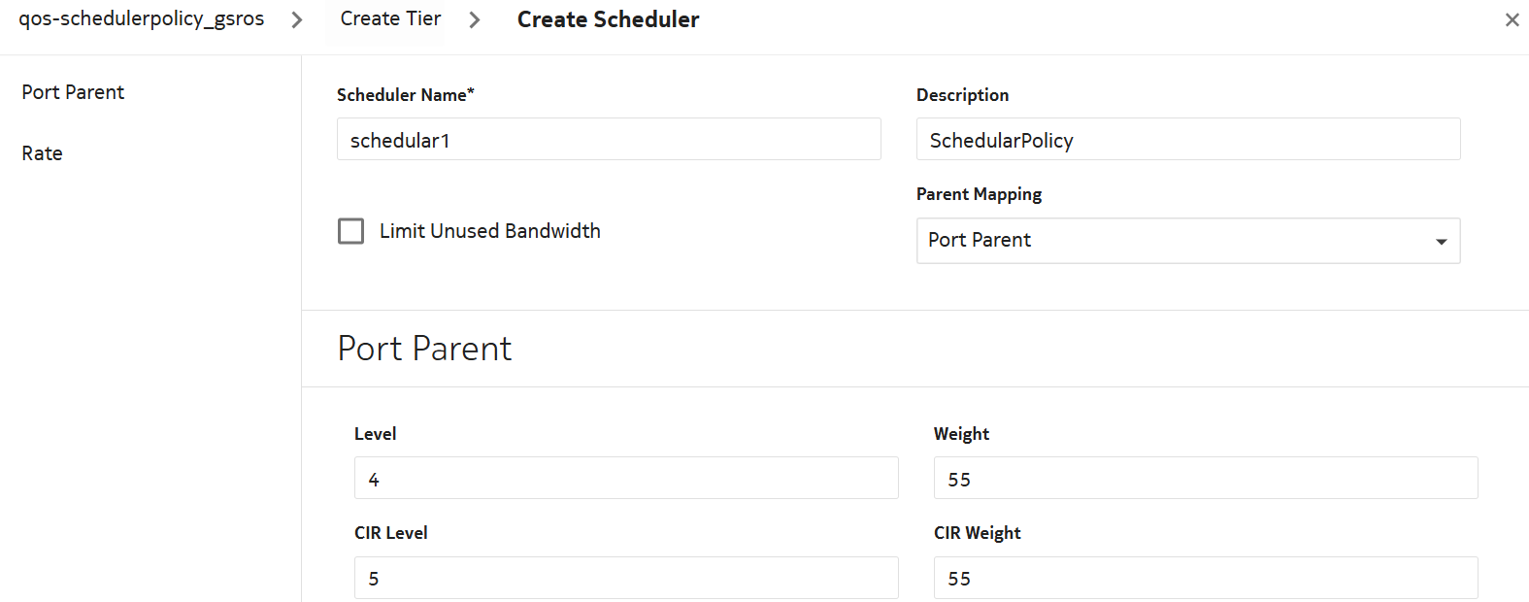Viewport: 1529px width, 602px height.
Task: Jump to Rate section in sidebar
Action: coord(42,153)
